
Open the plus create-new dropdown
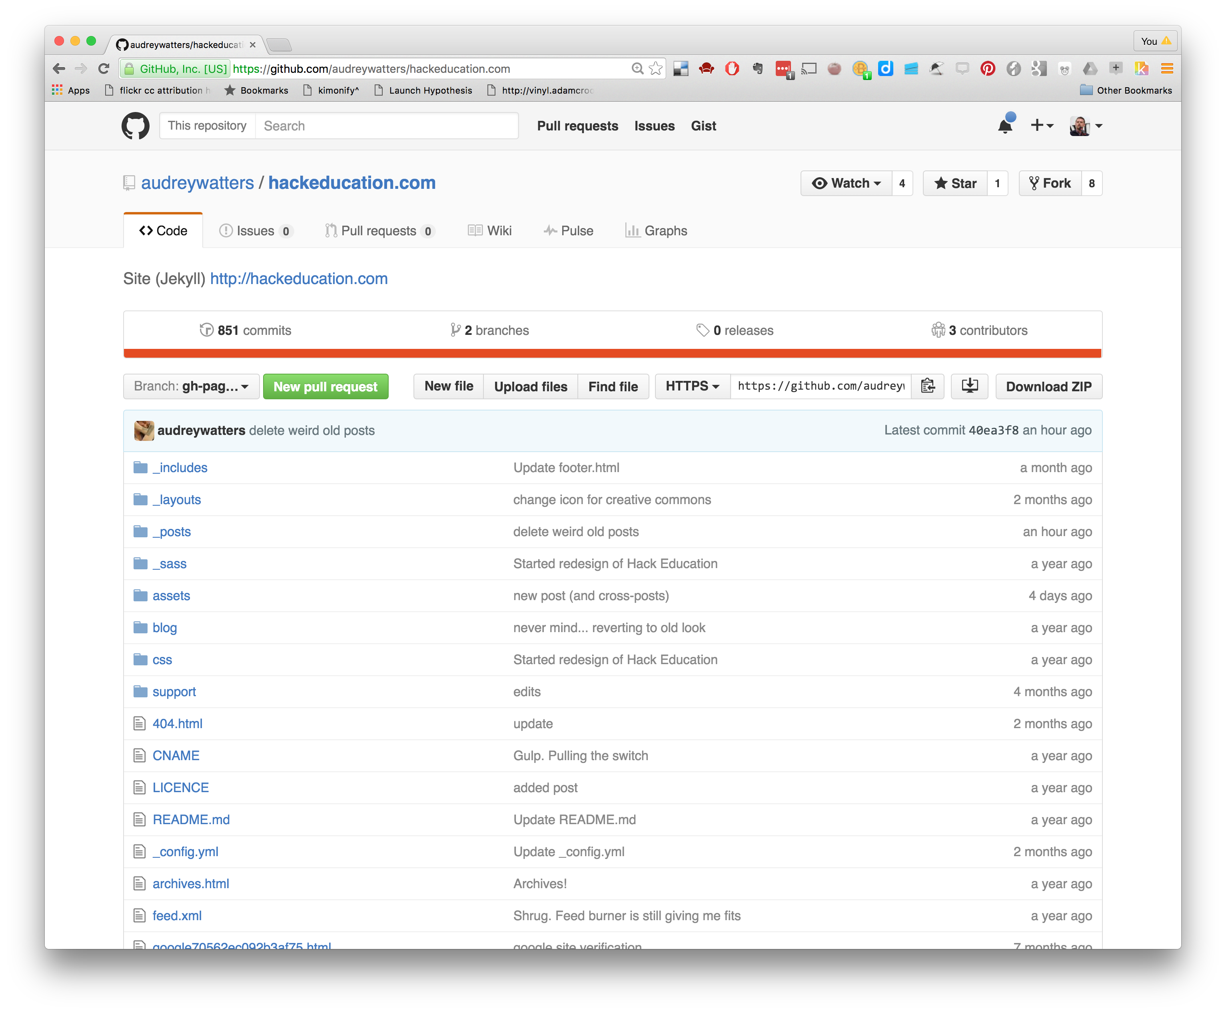coord(1042,125)
